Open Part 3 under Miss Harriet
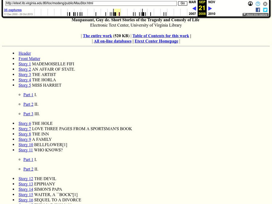 click(x=28, y=114)
